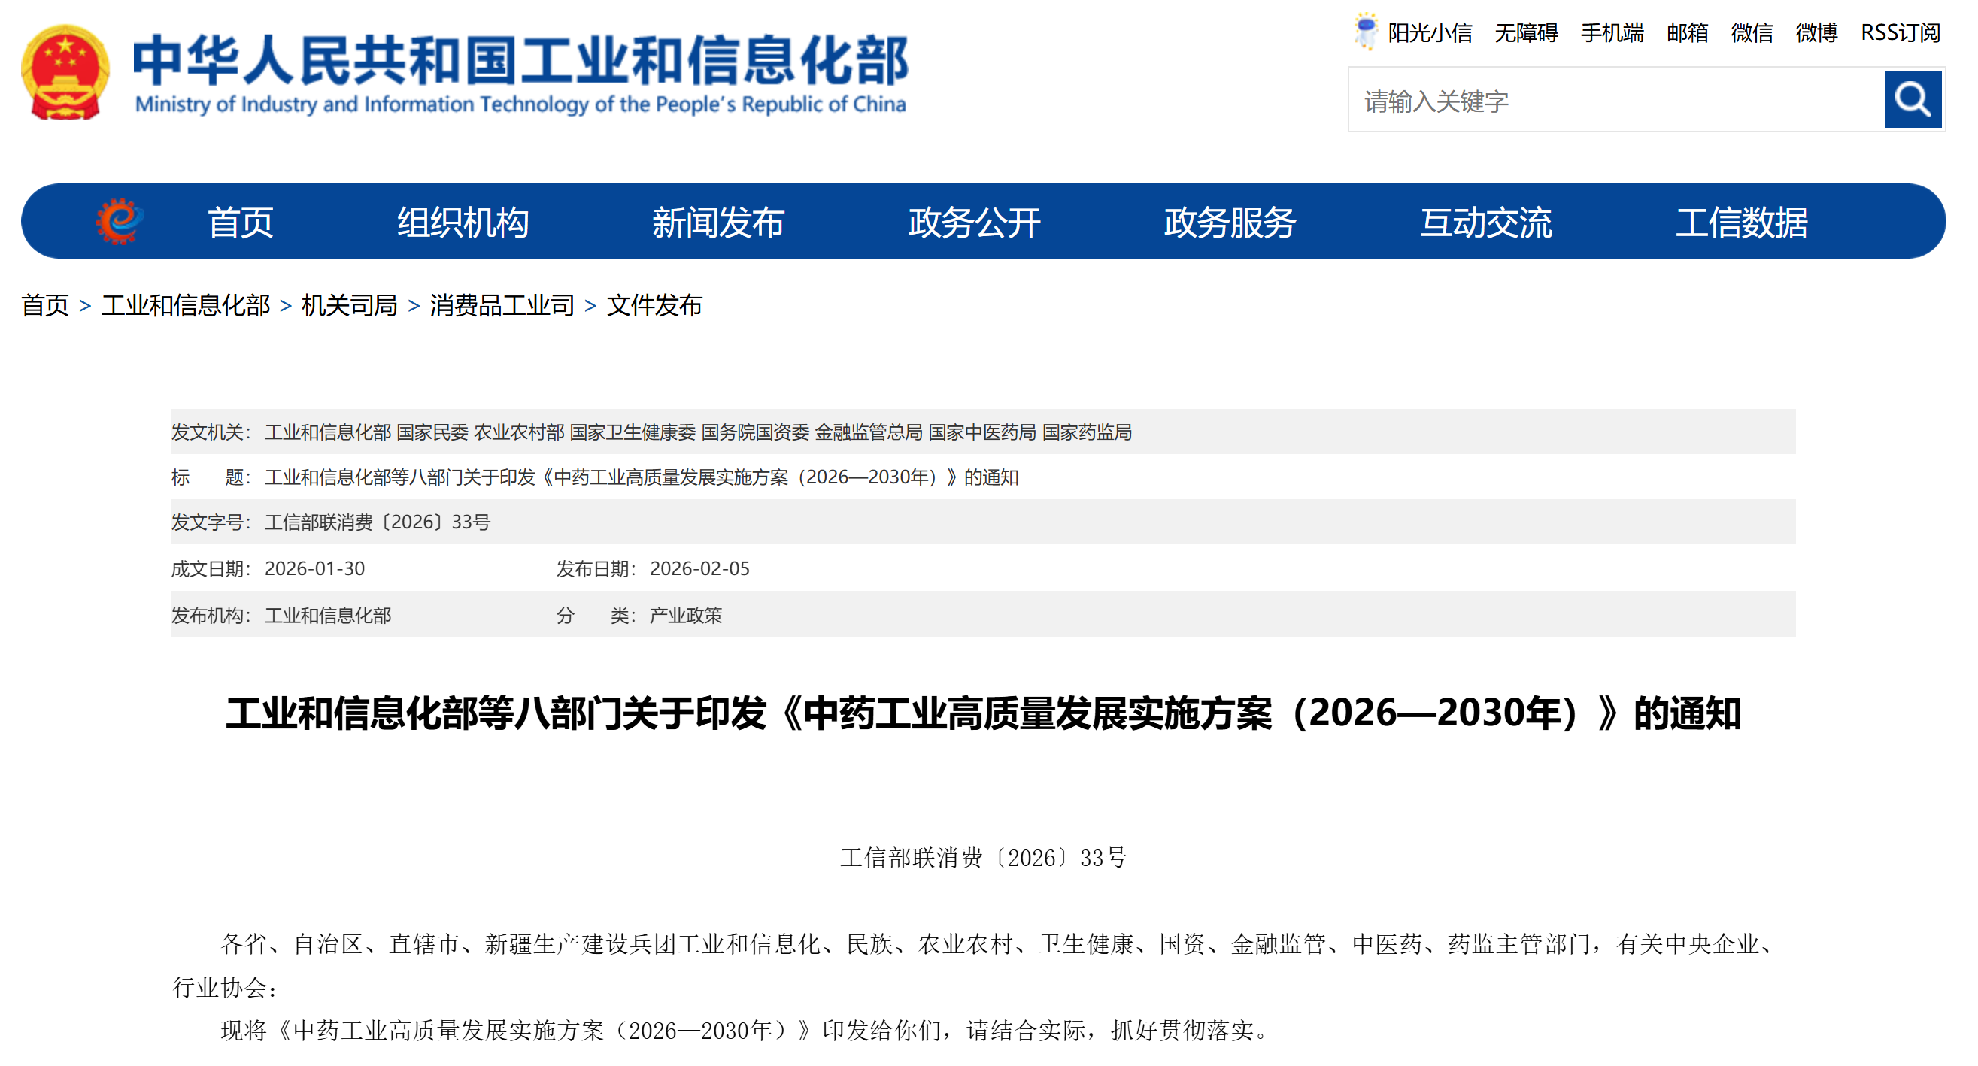
Task: Go to 新闻发布 section
Action: pyautogui.click(x=718, y=223)
